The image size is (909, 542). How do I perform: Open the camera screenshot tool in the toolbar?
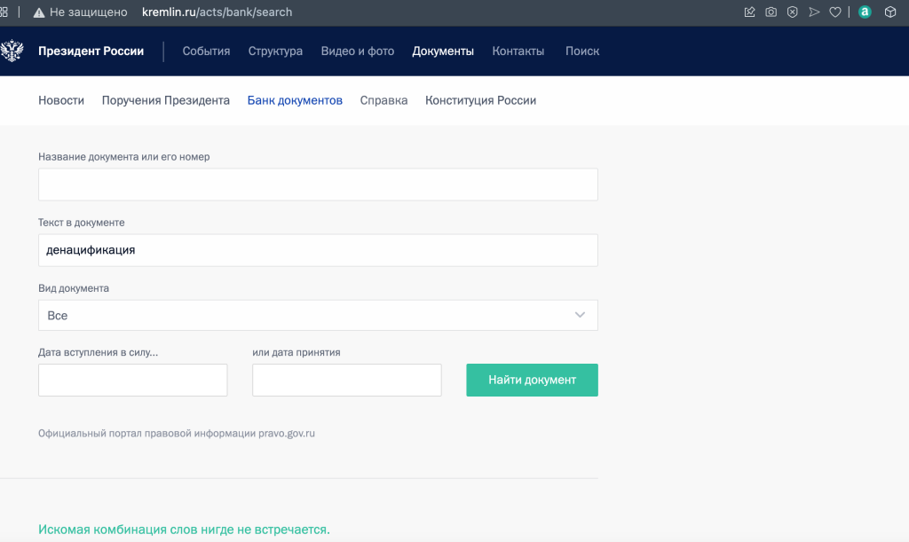point(771,12)
